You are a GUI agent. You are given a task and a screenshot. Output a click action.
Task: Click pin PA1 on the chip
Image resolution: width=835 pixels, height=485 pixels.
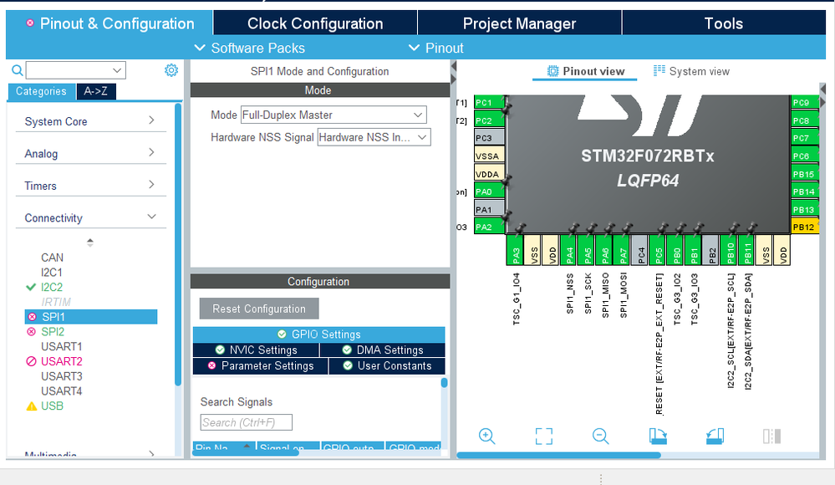point(490,209)
